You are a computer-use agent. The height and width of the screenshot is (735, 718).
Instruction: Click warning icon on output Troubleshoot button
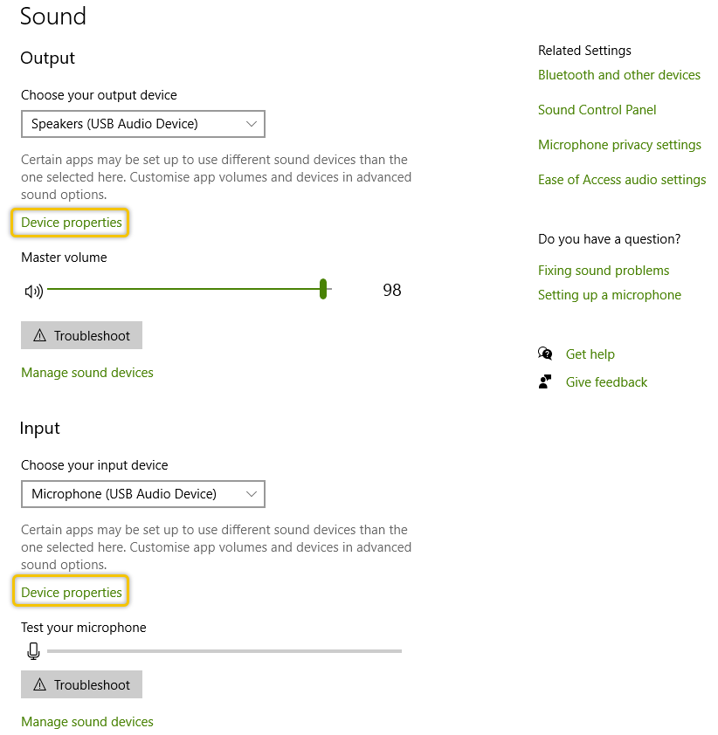[40, 335]
